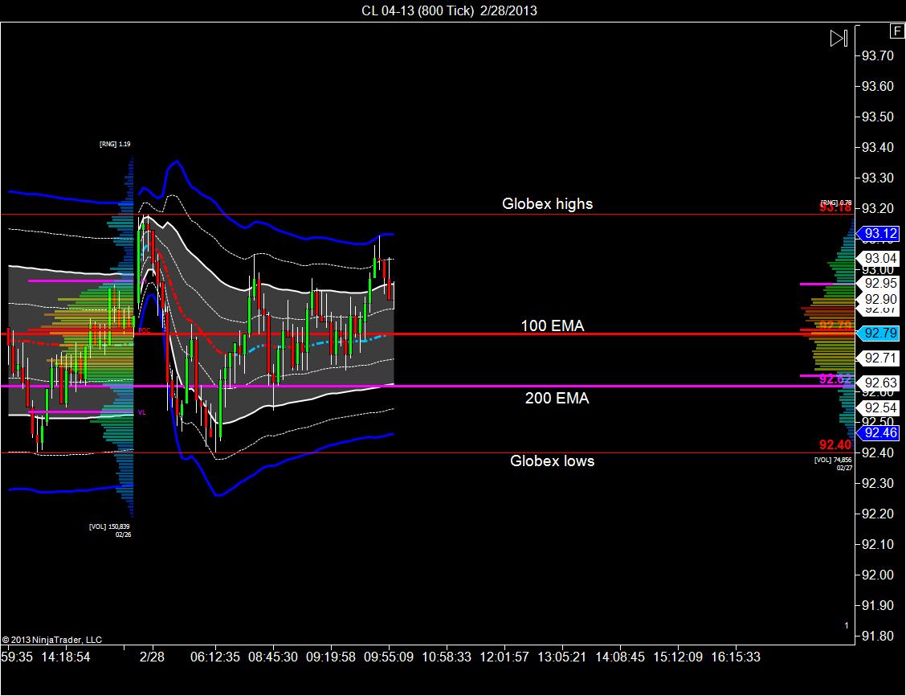The image size is (906, 696).
Task: Click the 12:01:57 time axis label
Action: (x=504, y=657)
